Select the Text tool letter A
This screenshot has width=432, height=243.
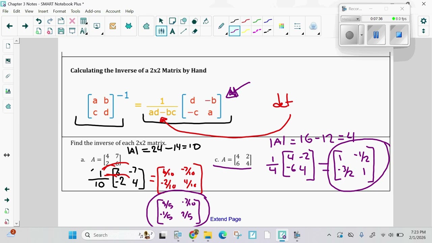[172, 31]
